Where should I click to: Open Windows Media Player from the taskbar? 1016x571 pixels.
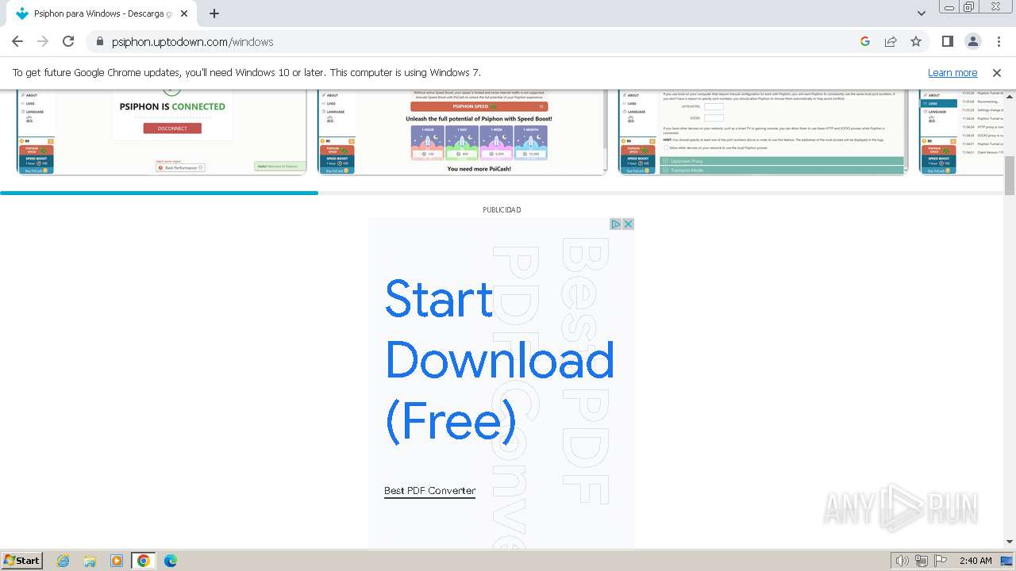pyautogui.click(x=117, y=561)
